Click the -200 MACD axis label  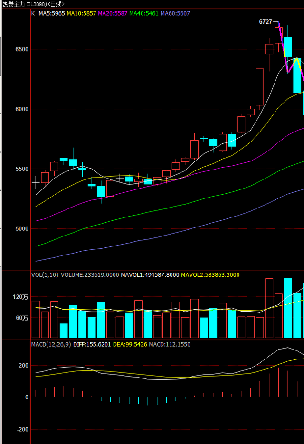coord(22,429)
